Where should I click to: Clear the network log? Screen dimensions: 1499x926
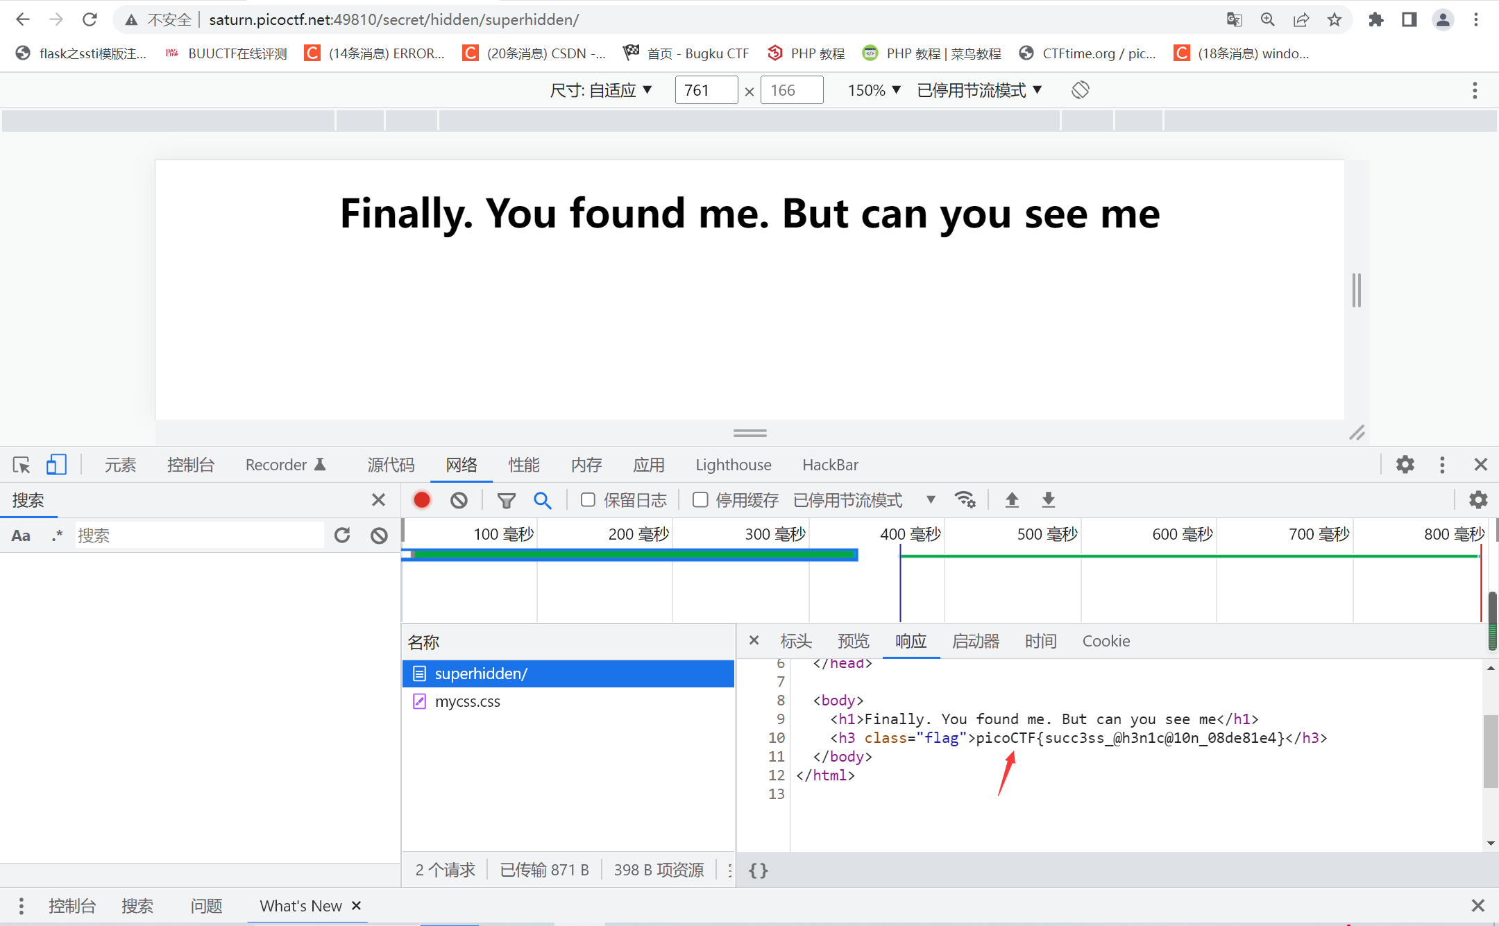(x=459, y=499)
